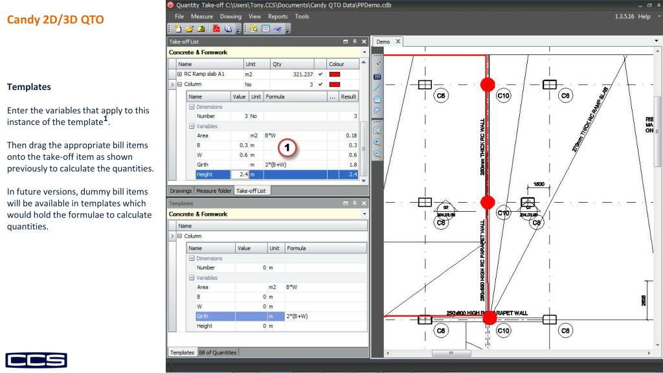Select the count tool in the drawing toolbar

(377, 64)
